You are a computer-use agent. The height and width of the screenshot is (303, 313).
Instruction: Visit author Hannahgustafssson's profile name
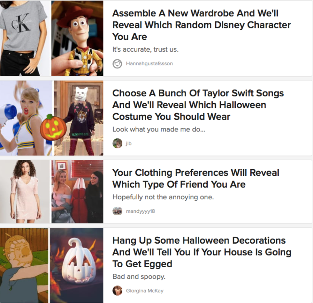click(x=149, y=64)
